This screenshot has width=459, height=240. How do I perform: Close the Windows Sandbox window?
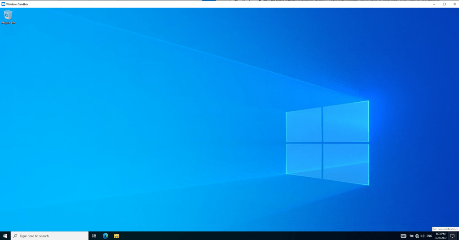coord(454,4)
